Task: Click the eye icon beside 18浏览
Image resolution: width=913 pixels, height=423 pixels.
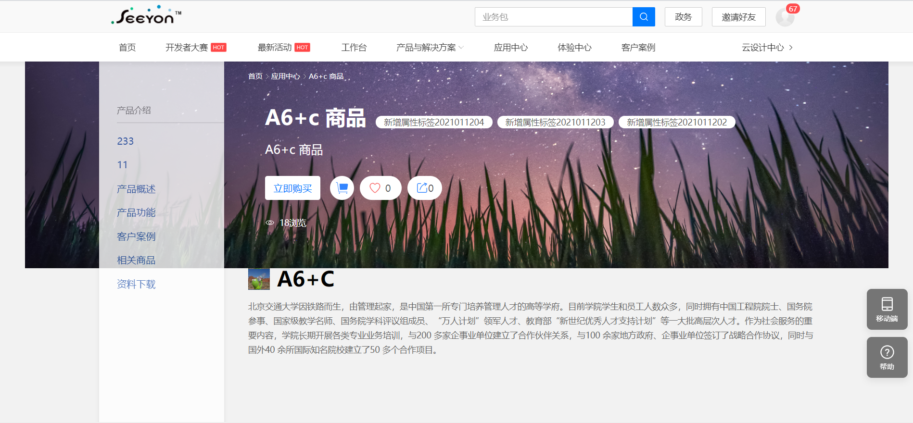Action: 270,223
